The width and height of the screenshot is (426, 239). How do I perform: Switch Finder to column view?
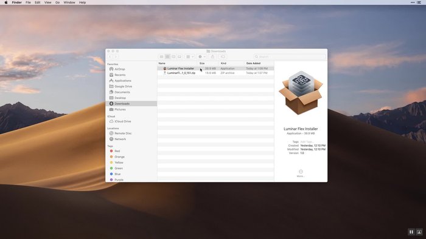click(x=173, y=56)
